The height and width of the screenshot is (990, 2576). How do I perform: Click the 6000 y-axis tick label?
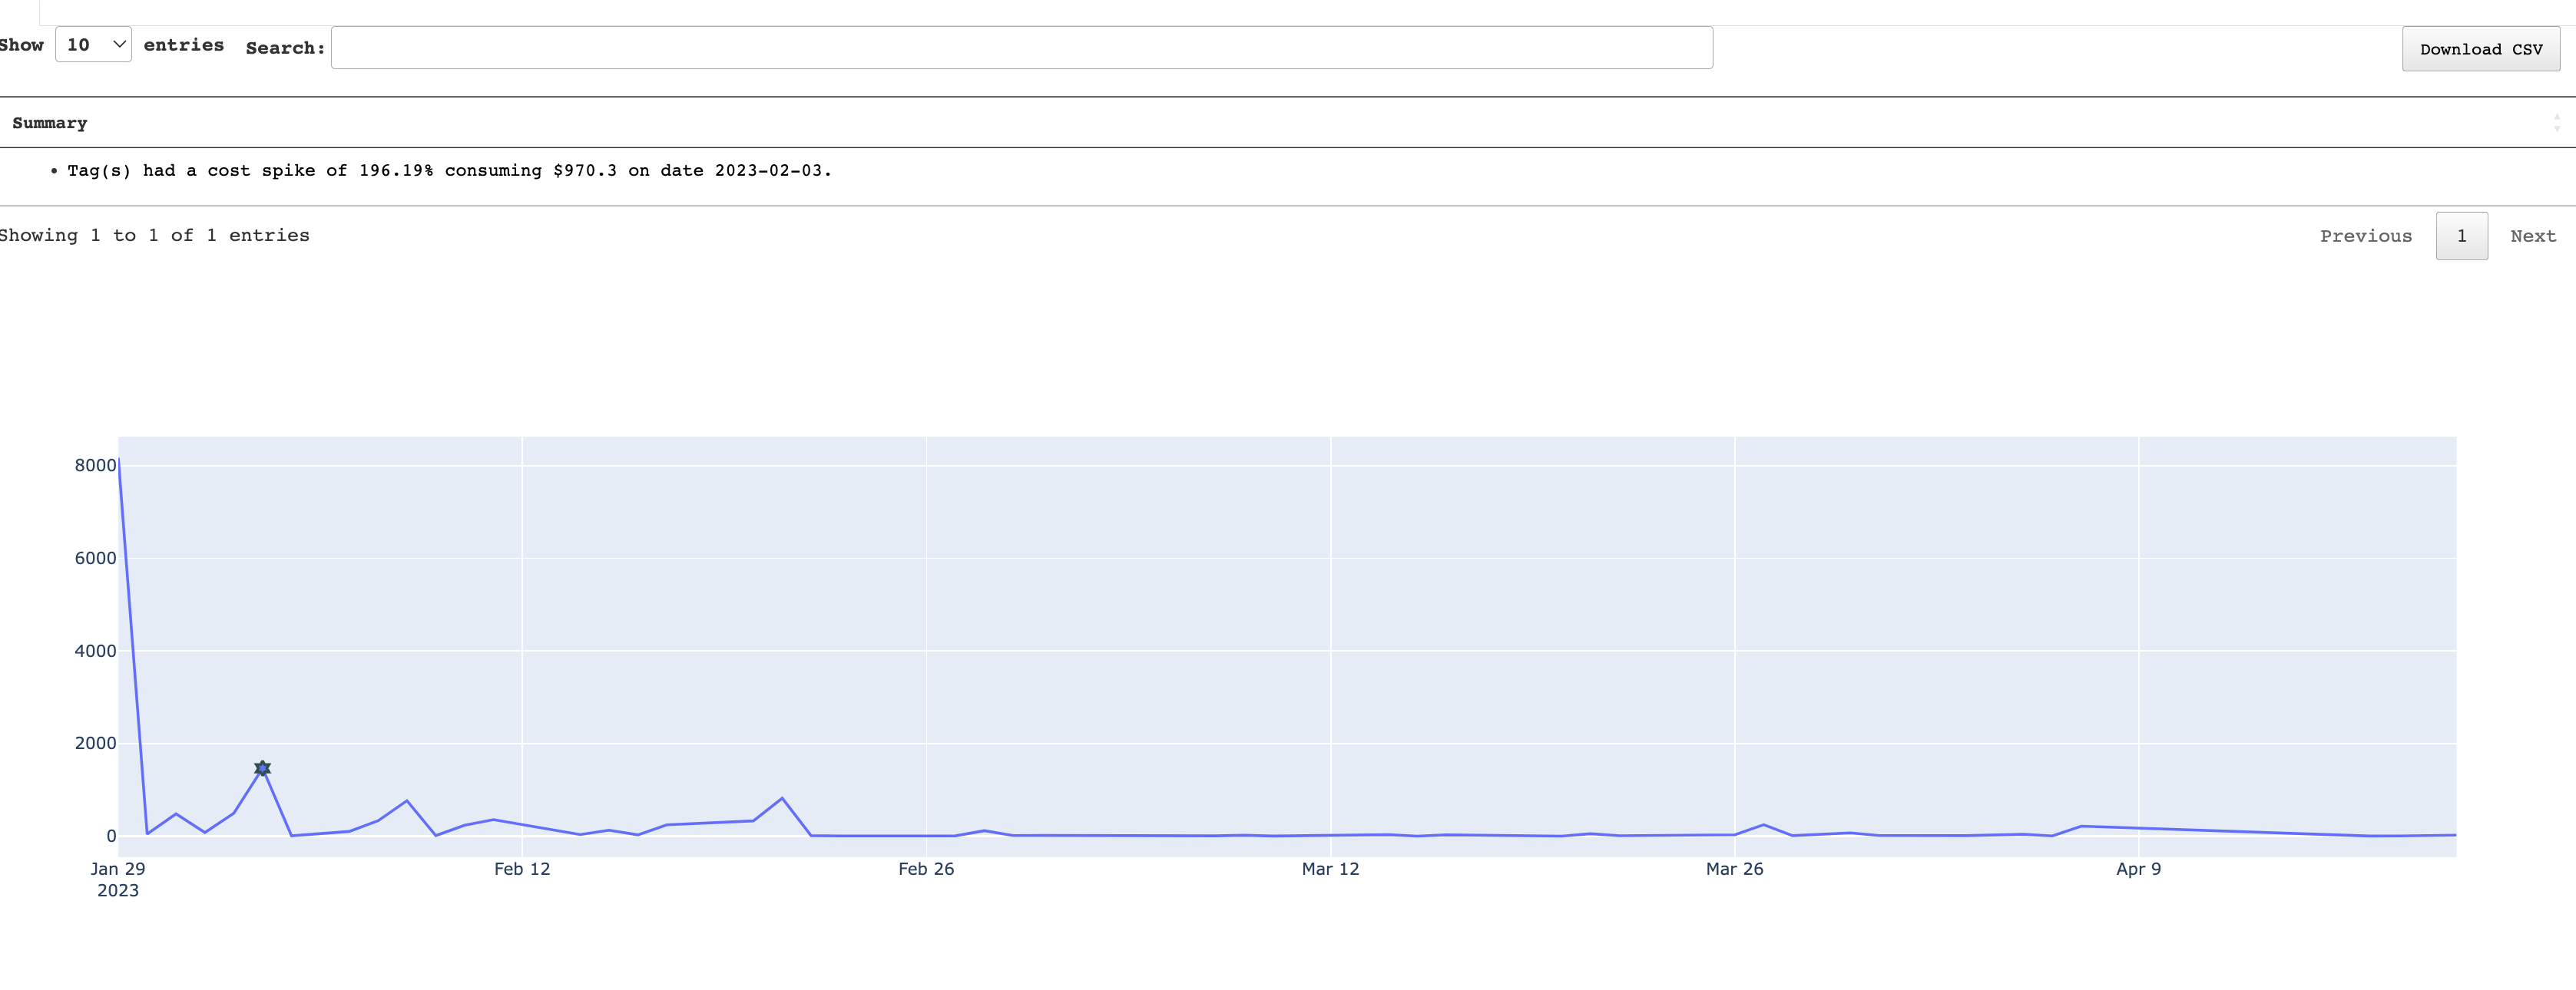tap(95, 559)
